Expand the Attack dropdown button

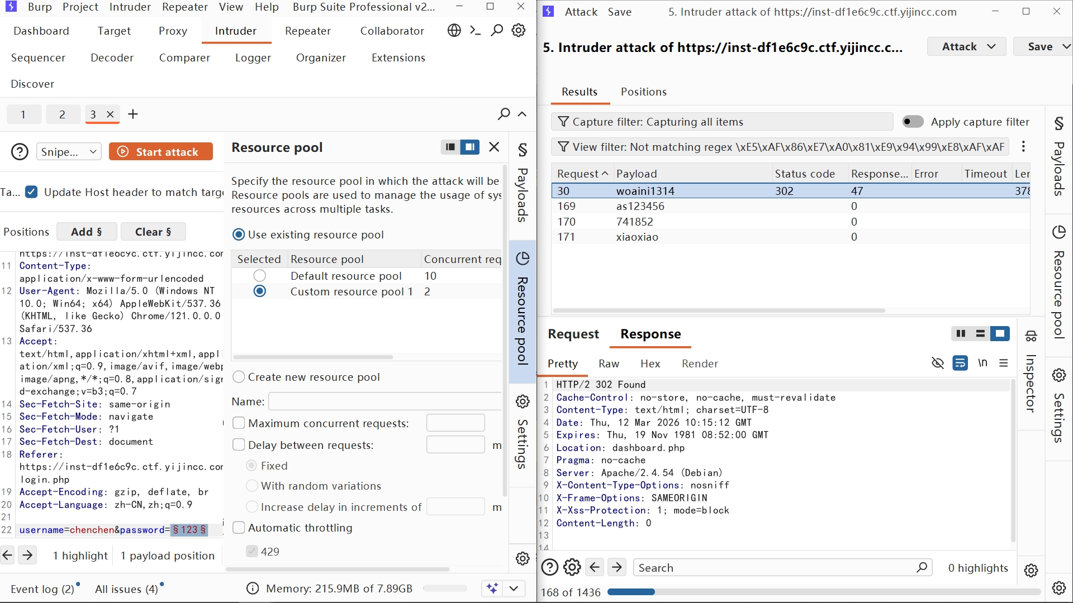[967, 47]
